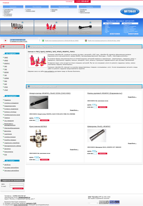This screenshot has height=206, width=143.
Task: Open the автобусы type link
Action: pos(7,165)
